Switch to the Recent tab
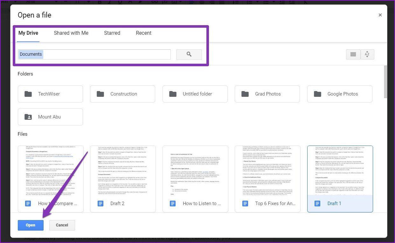The image size is (395, 243). 143,33
